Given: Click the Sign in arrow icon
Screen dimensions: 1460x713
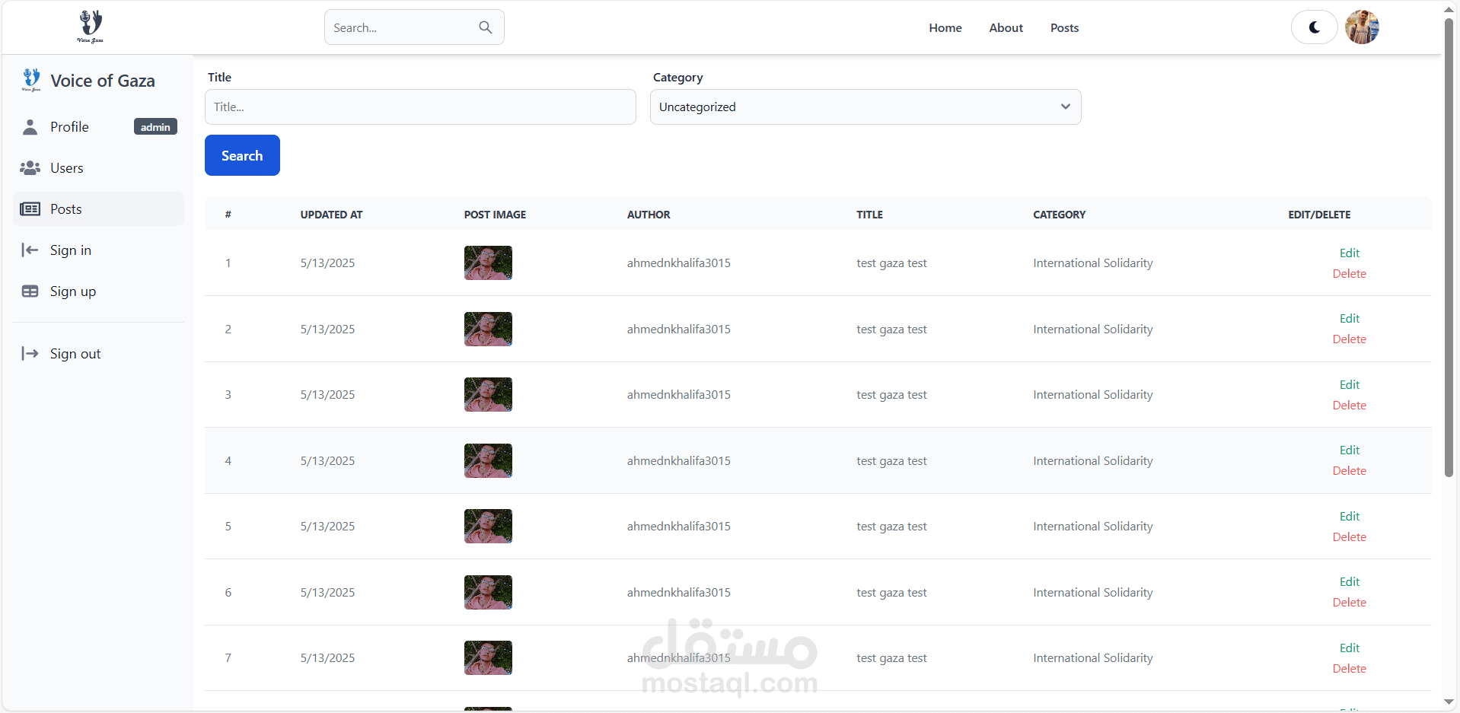Looking at the screenshot, I should (x=30, y=250).
